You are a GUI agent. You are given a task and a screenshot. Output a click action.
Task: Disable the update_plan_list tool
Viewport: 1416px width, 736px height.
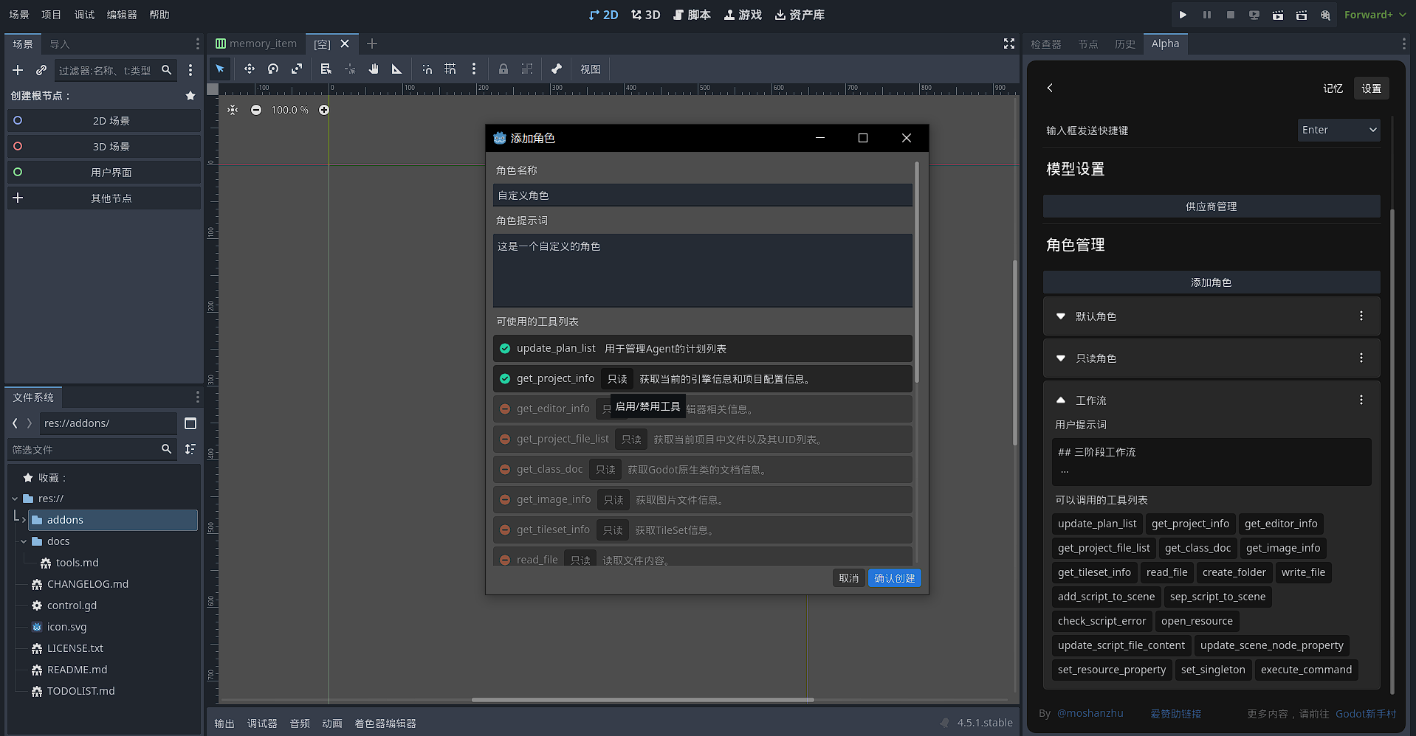click(x=505, y=349)
